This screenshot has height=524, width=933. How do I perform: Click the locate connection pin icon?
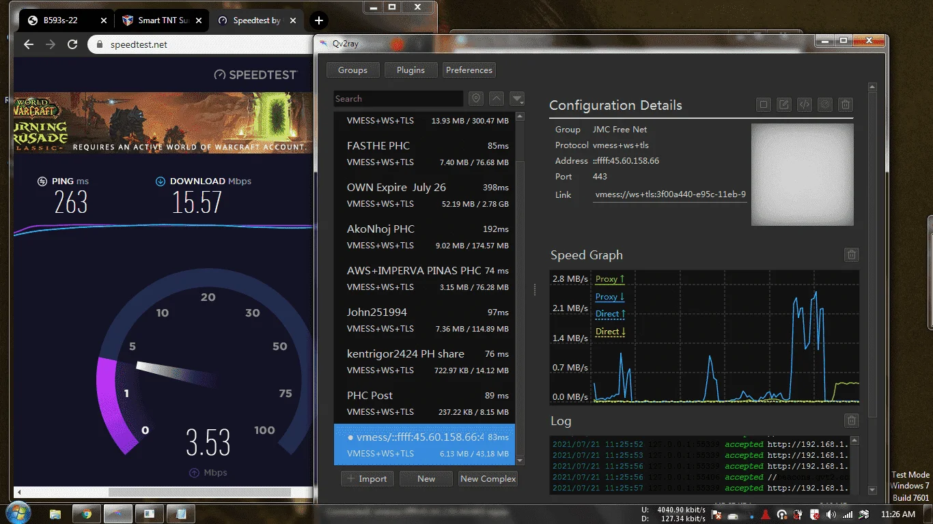click(x=476, y=98)
